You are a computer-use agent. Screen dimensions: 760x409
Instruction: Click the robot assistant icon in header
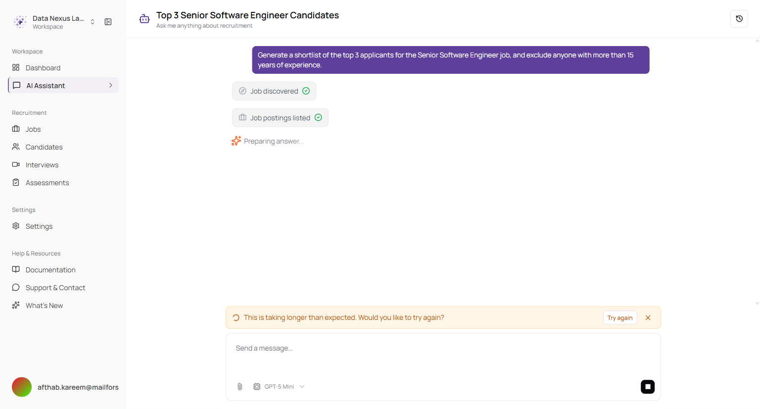tap(144, 19)
